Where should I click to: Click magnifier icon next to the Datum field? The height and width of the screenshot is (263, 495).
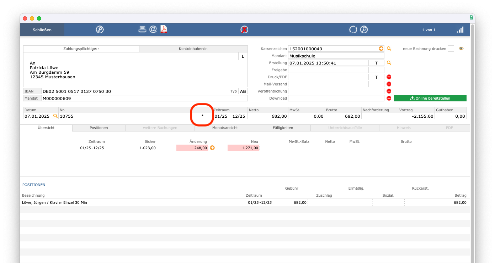click(x=55, y=116)
